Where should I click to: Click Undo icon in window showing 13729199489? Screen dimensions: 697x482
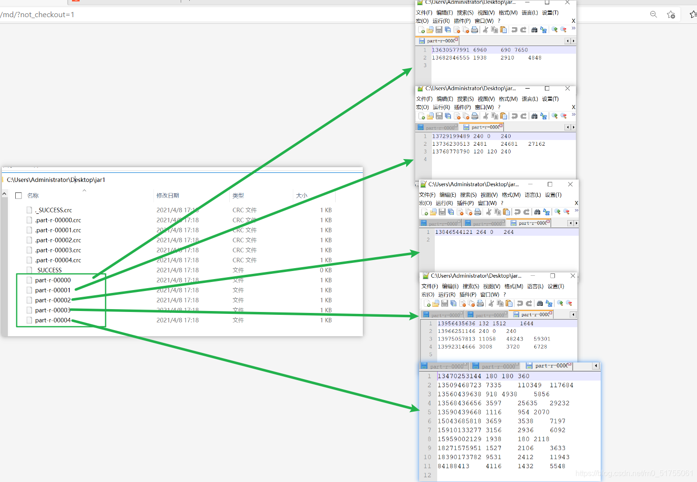point(514,116)
